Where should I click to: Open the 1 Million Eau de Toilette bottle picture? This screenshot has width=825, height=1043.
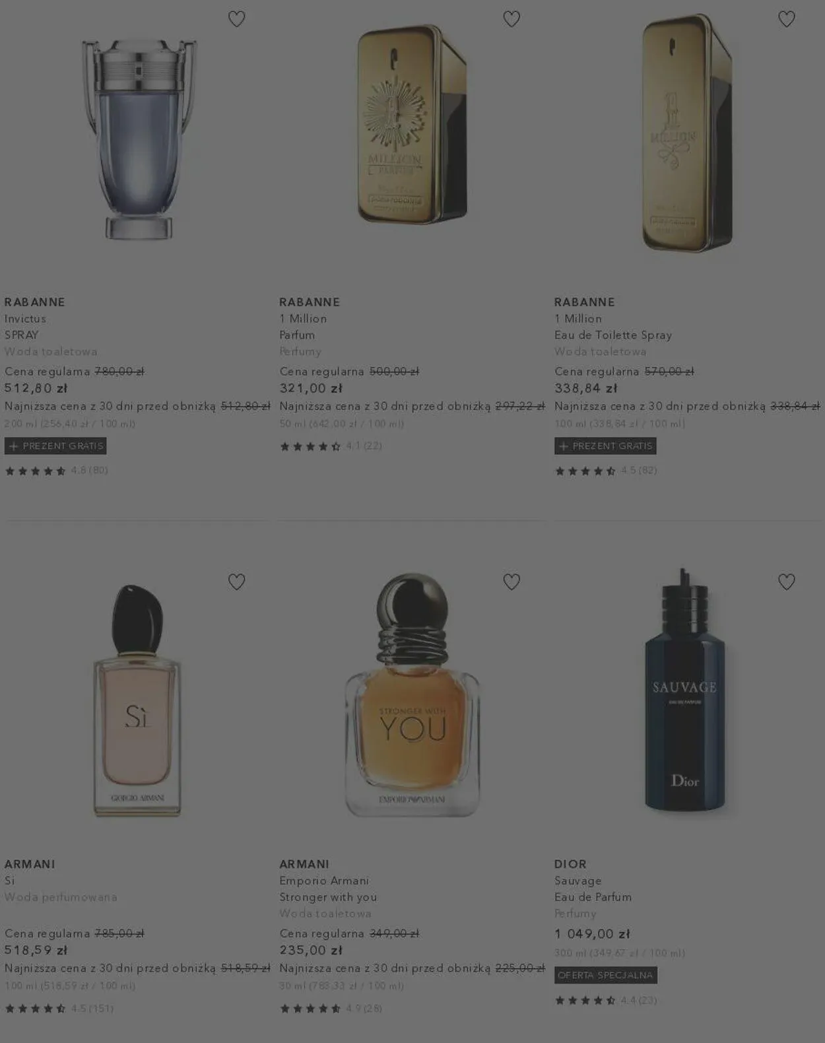(686, 132)
